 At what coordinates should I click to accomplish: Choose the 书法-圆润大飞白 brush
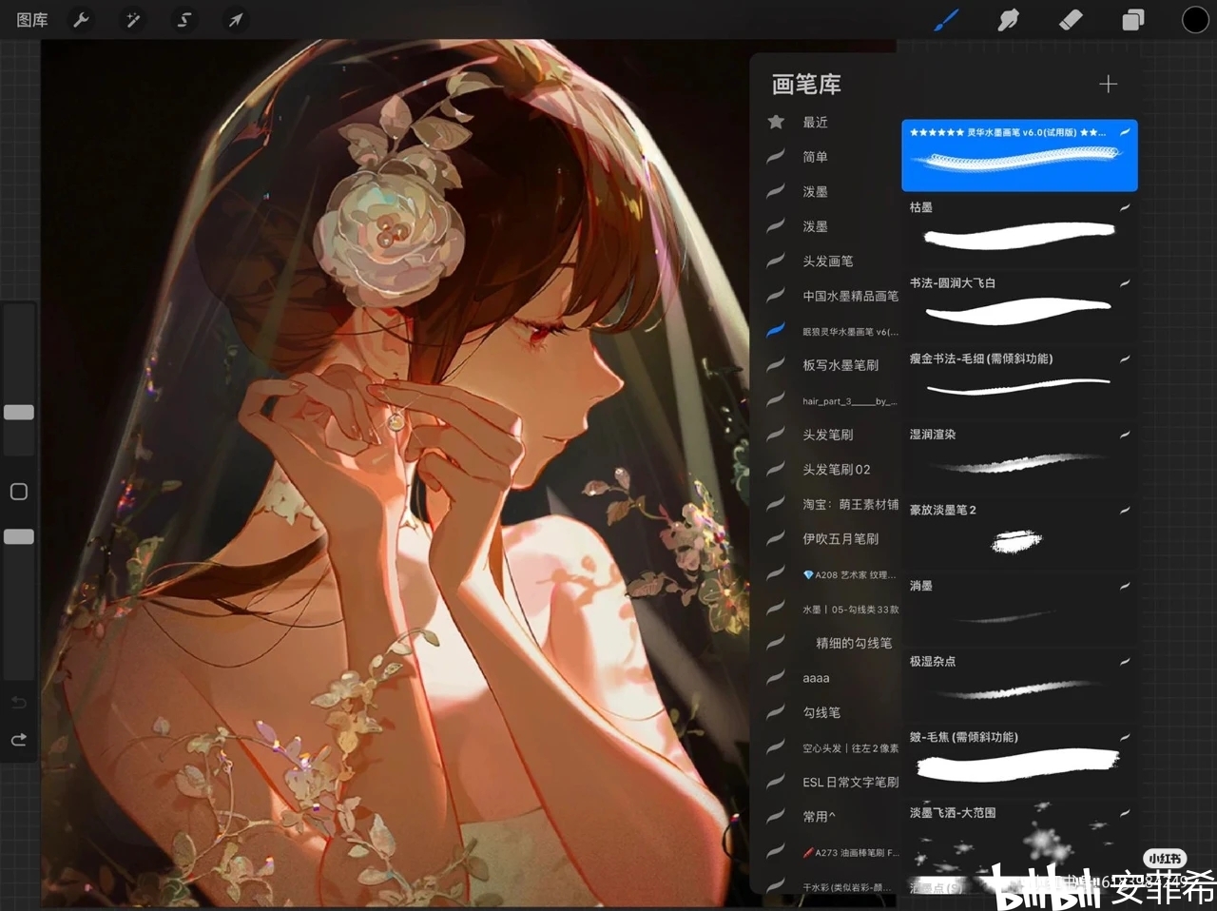(x=1019, y=307)
